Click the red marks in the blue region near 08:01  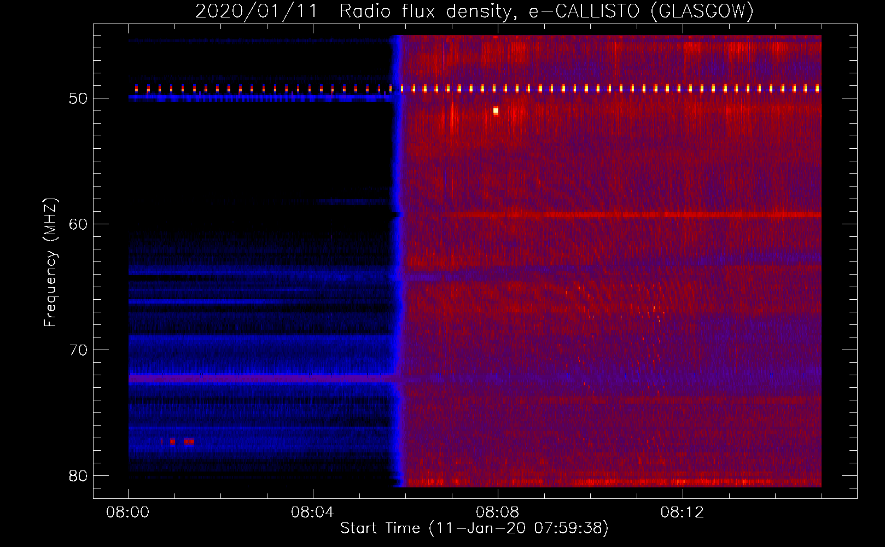[x=178, y=441]
